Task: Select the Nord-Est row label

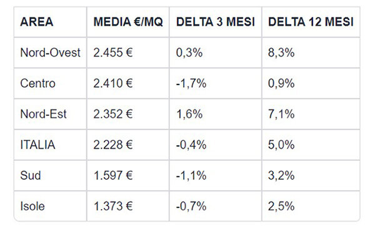Action: pos(43,114)
